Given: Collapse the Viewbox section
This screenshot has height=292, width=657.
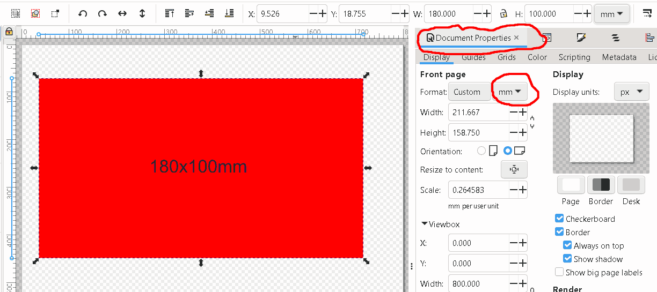Looking at the screenshot, I should pos(441,224).
